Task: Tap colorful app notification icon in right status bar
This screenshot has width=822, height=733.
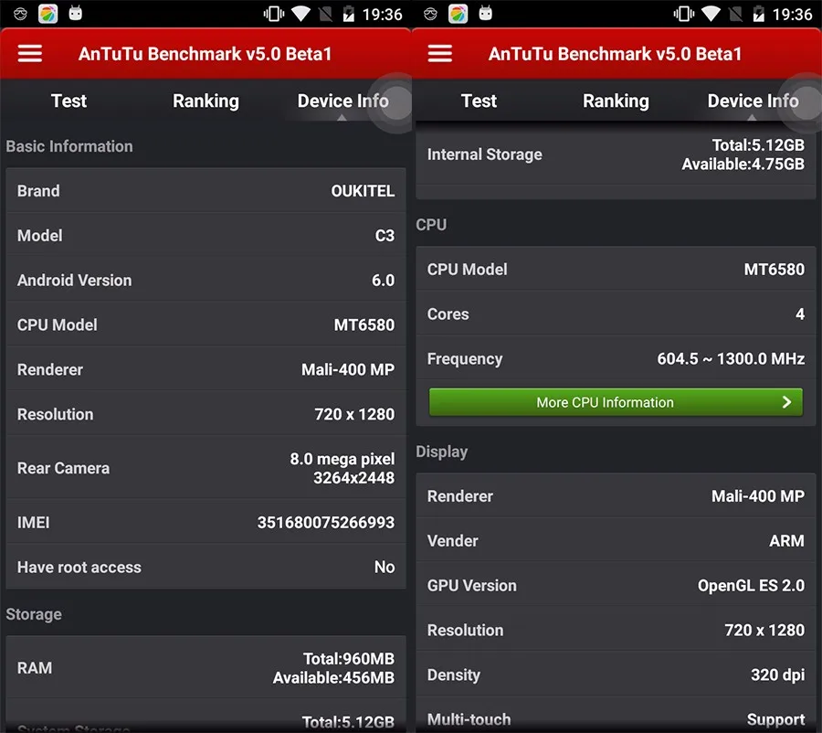Action: tap(458, 14)
